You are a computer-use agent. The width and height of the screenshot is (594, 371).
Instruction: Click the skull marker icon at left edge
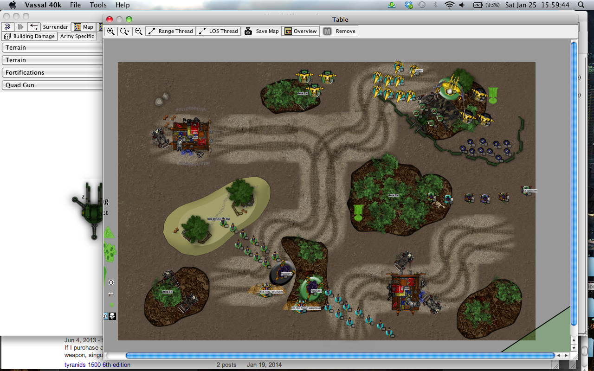click(x=112, y=316)
